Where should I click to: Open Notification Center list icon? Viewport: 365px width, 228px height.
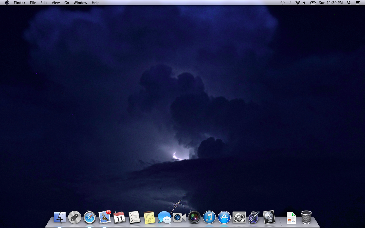click(357, 3)
